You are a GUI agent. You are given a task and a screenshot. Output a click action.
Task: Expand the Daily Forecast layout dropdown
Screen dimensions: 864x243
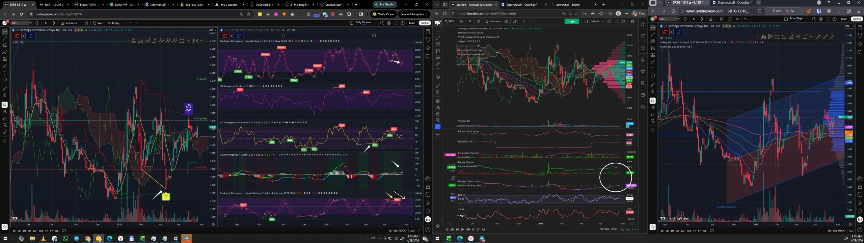click(x=375, y=23)
